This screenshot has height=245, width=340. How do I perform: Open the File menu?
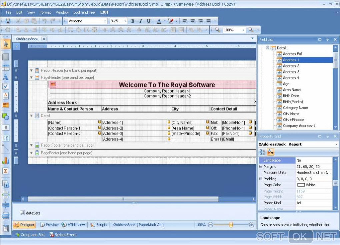tap(9, 12)
